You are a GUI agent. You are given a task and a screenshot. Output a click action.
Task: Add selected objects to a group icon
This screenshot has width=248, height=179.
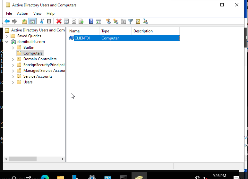[145, 21]
